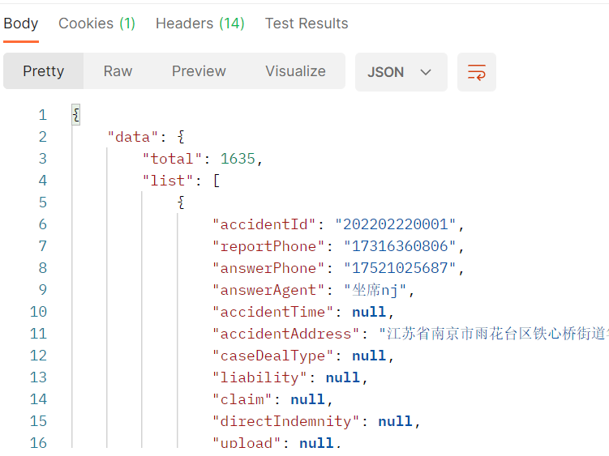Click the accidentAddress value string

[494, 334]
